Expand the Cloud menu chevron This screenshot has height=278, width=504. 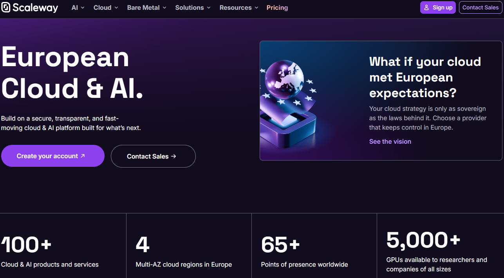coord(116,8)
